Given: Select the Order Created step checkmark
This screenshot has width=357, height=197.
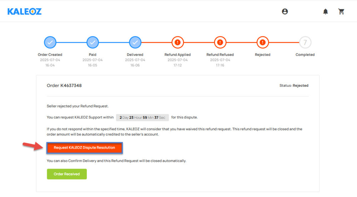Looking at the screenshot, I should click(50, 42).
